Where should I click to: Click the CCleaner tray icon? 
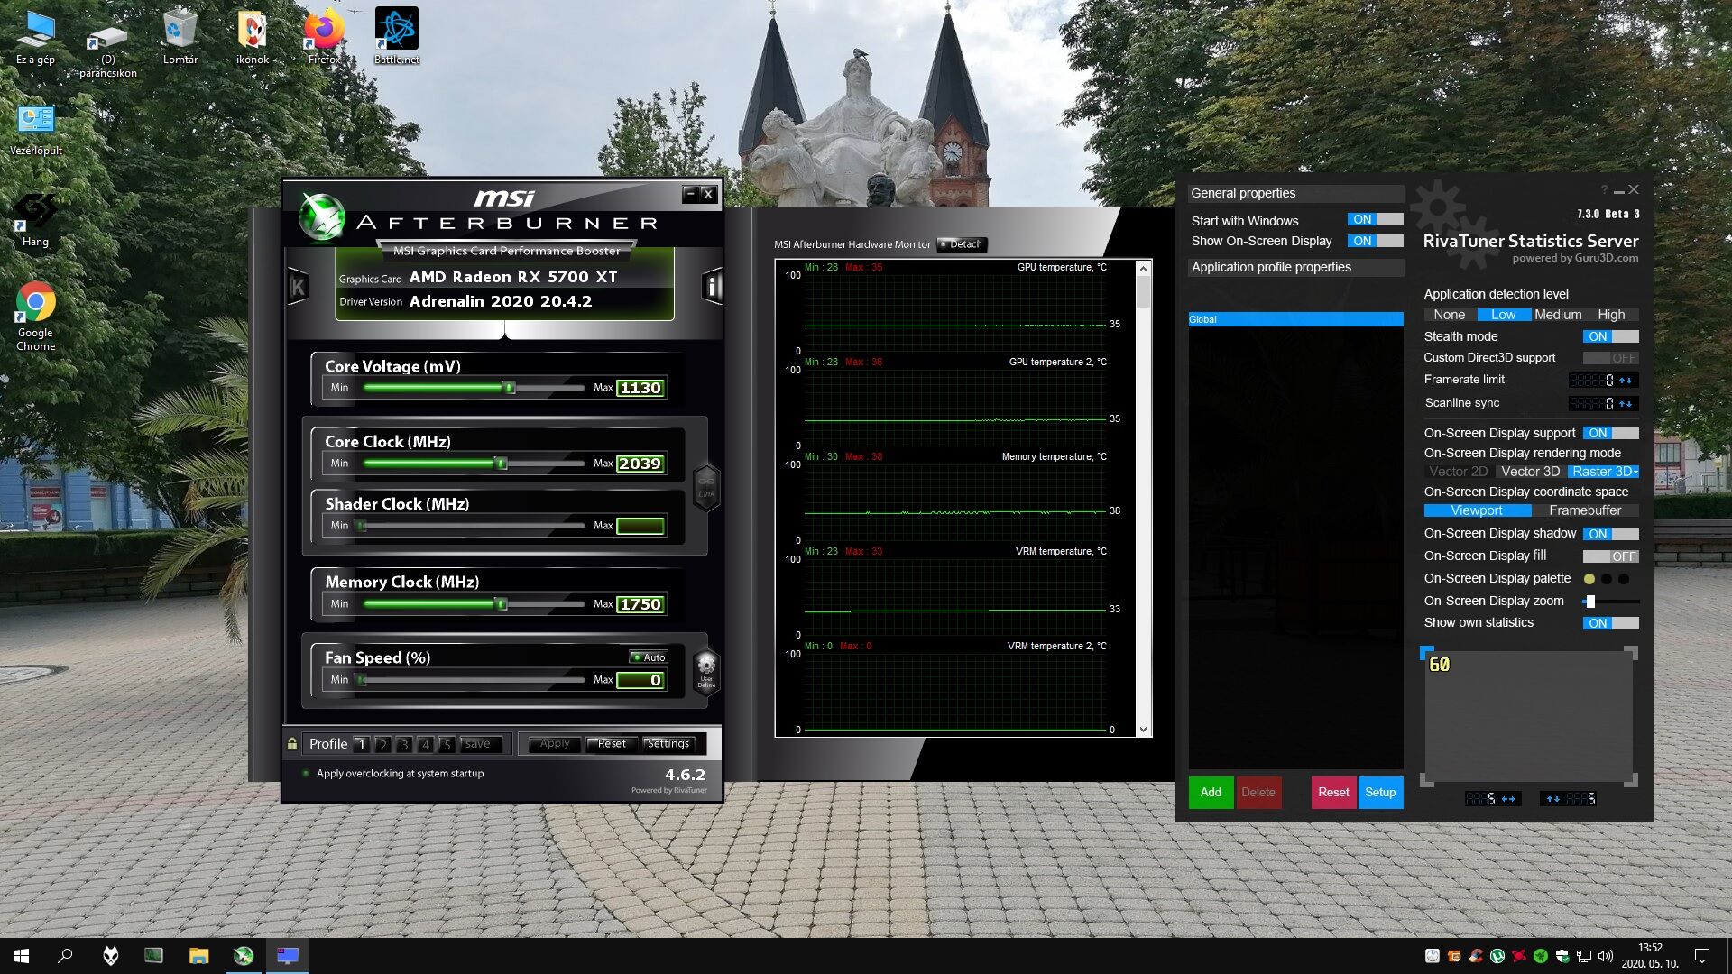(1476, 956)
